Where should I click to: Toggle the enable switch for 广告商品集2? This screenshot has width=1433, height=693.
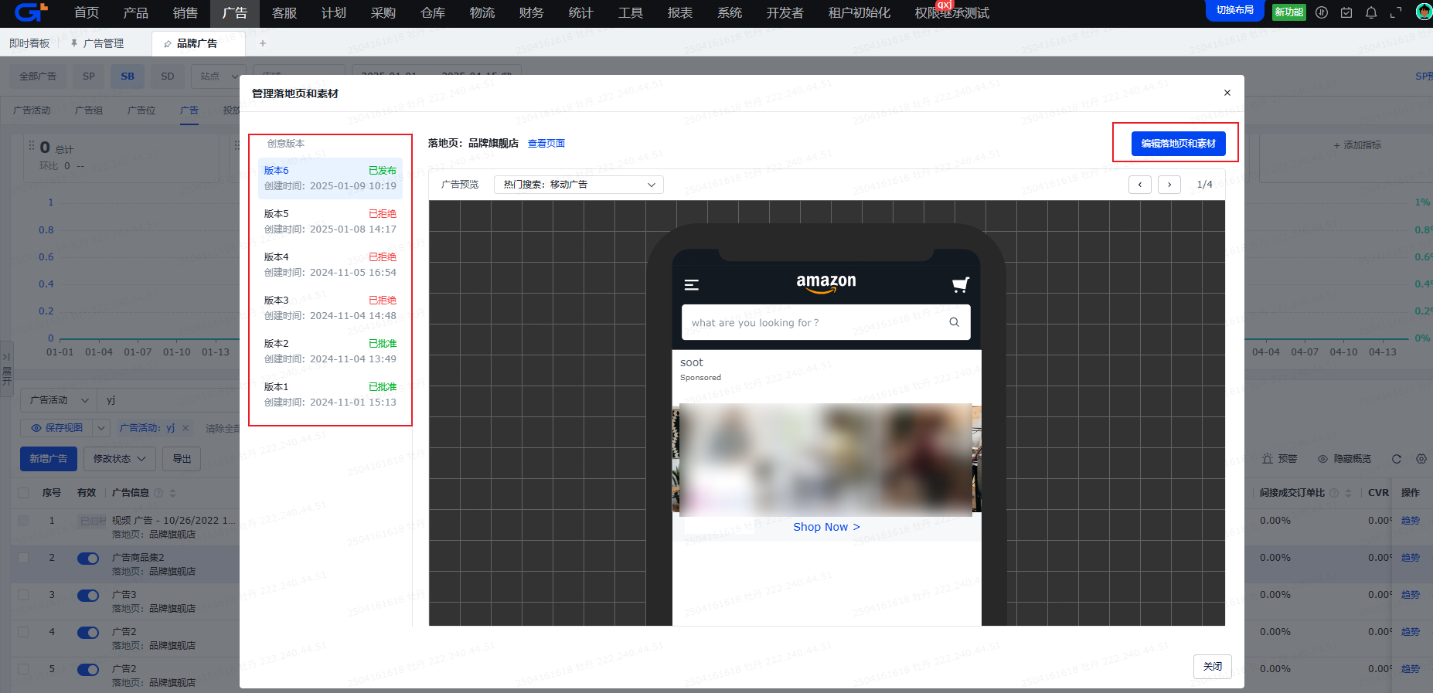point(88,559)
